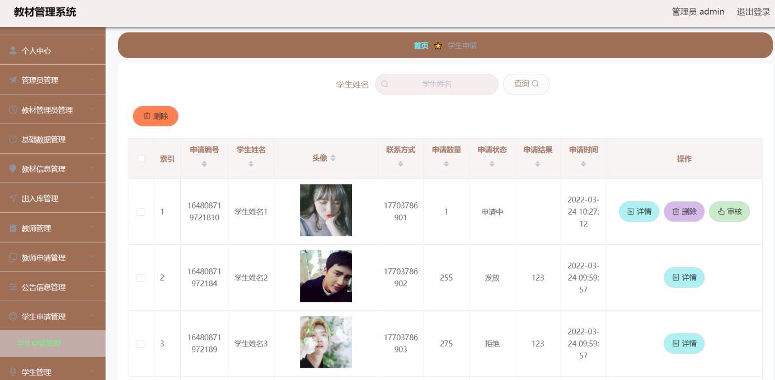Focus the 学生姓名 search input field
Image resolution: width=775 pixels, height=380 pixels.
436,84
